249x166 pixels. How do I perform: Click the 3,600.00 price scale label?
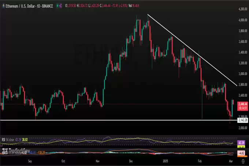pos(243,42)
